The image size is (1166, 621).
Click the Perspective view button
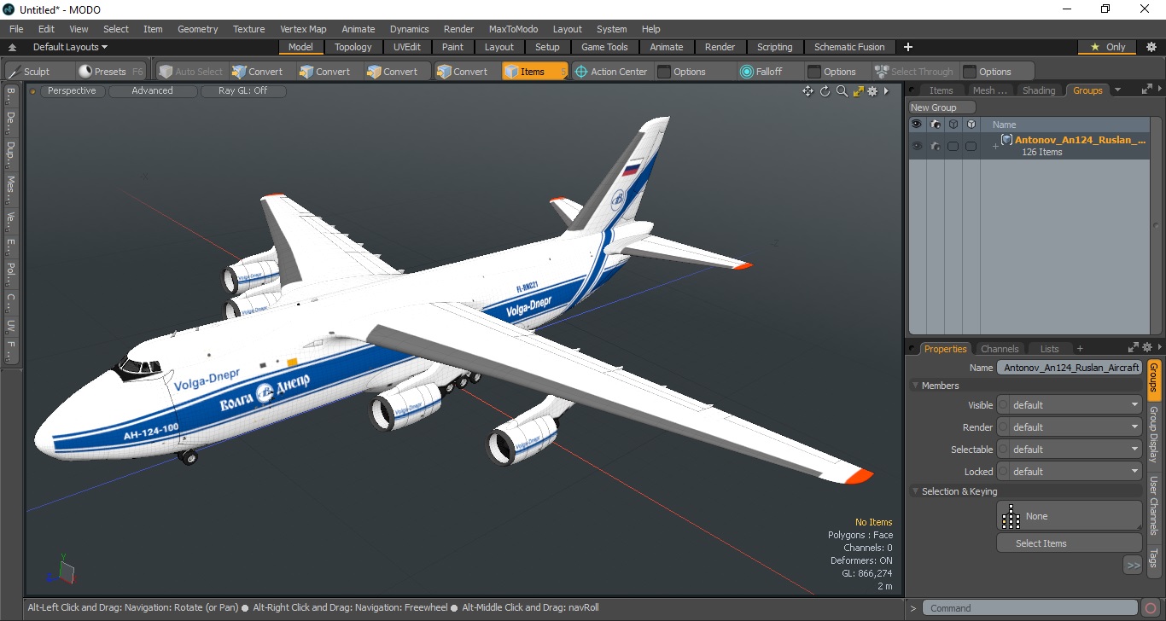(72, 90)
